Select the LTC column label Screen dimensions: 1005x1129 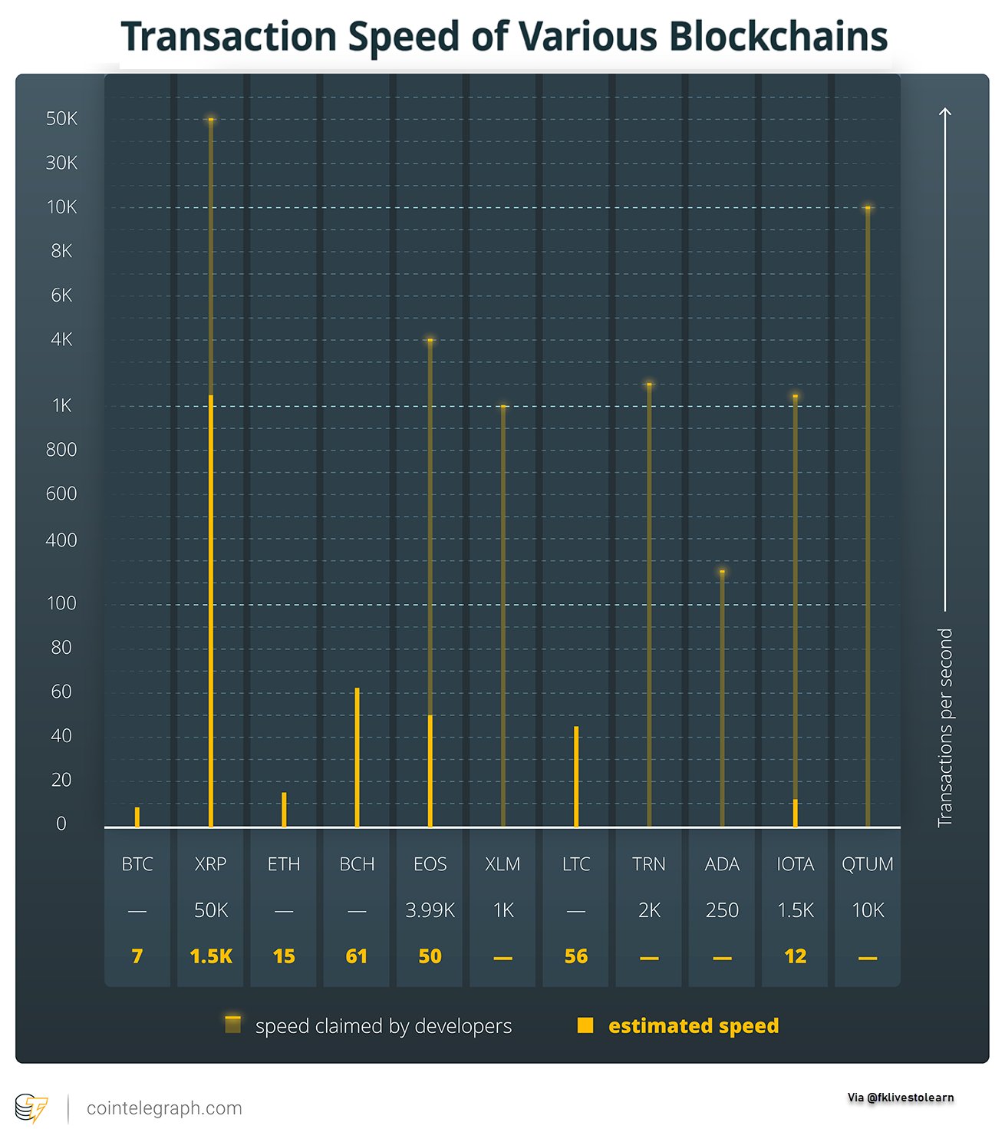click(576, 864)
